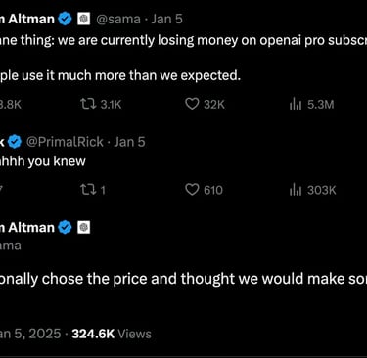Click the Jan 5 timestamp on PrimalRick reply

[x=129, y=142]
